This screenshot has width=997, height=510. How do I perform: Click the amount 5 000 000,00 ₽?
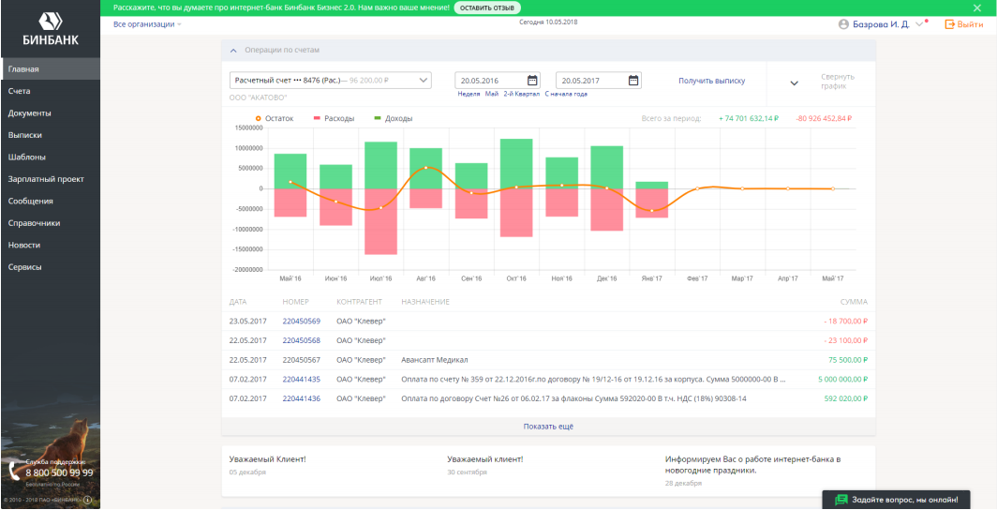point(842,379)
